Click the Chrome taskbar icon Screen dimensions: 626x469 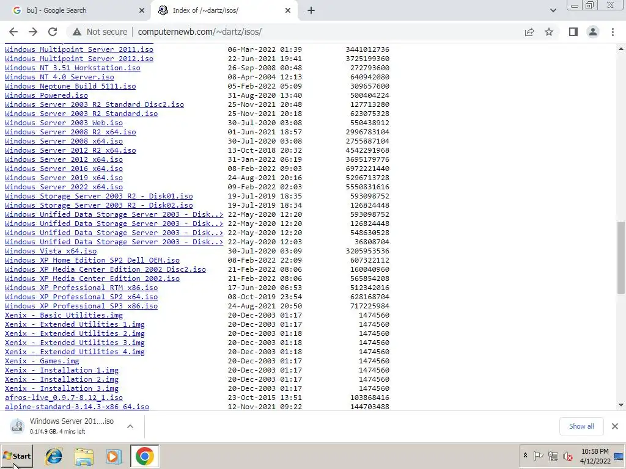tap(144, 456)
